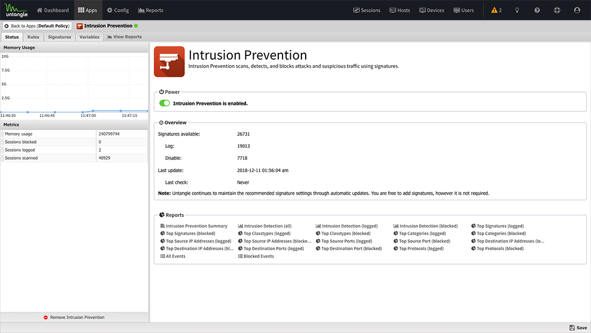Open Top Categories (logged) report

point(420,233)
